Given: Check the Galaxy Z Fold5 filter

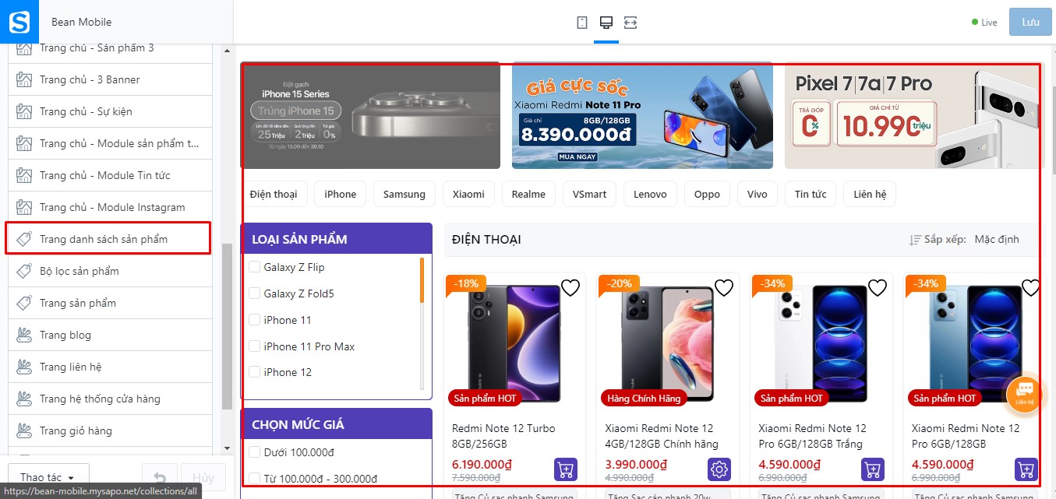Looking at the screenshot, I should (x=254, y=293).
